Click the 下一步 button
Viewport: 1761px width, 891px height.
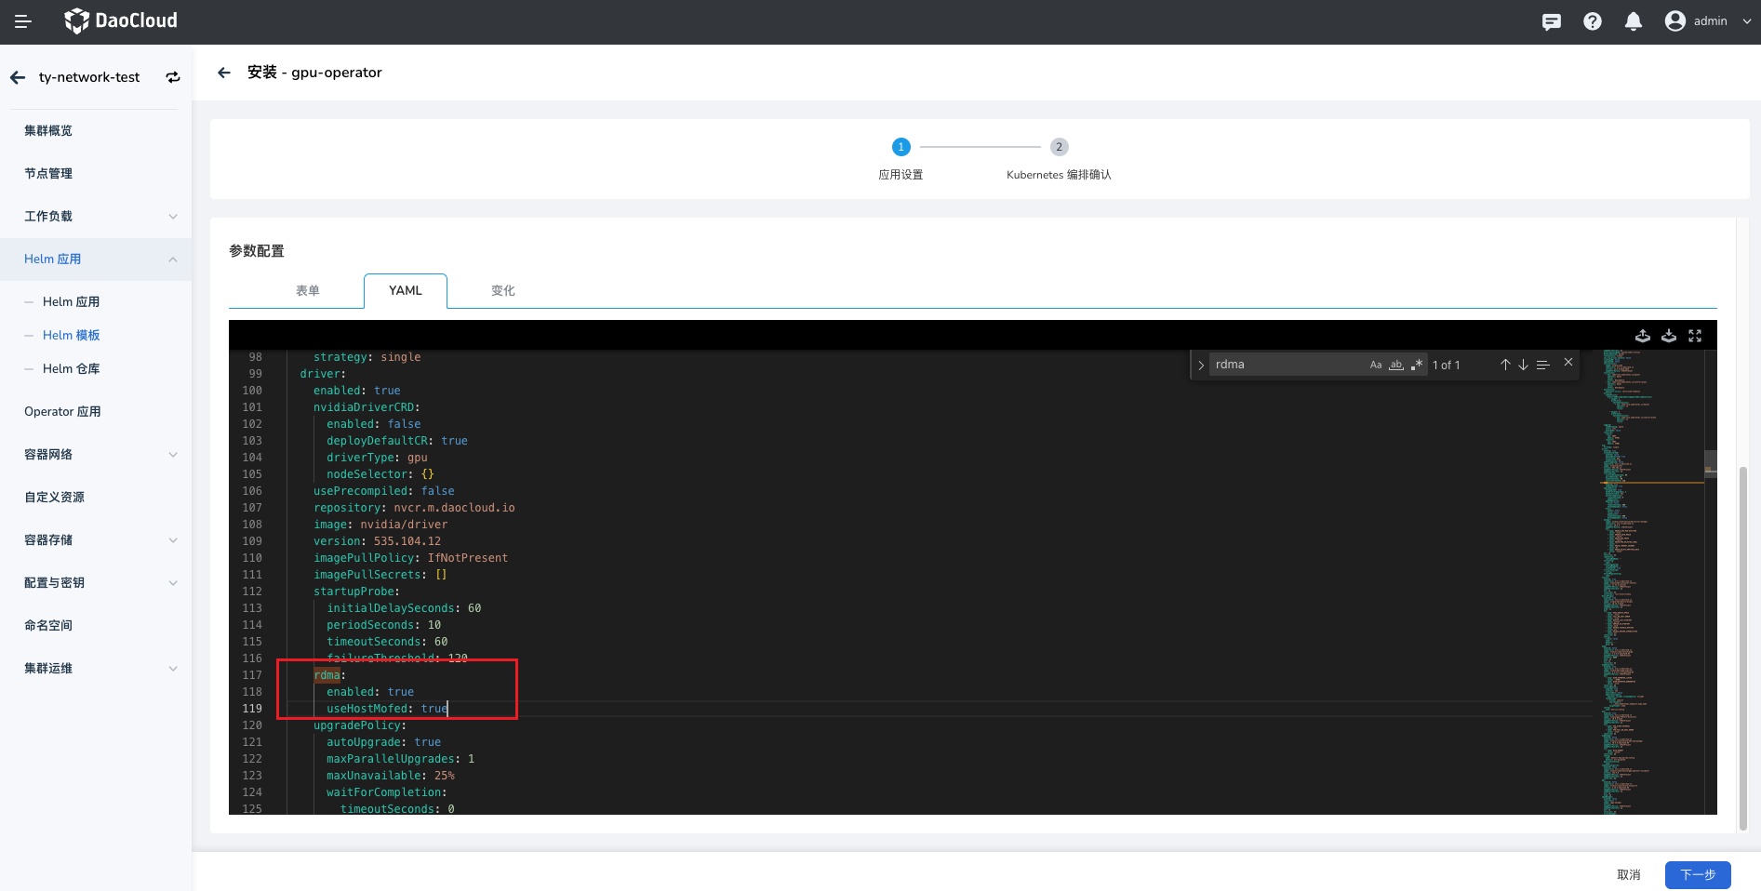(x=1698, y=874)
